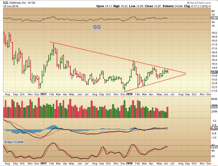218x166 pixels.
Task: Click the Goldcorp, Inc. company name
Action: point(18,3)
